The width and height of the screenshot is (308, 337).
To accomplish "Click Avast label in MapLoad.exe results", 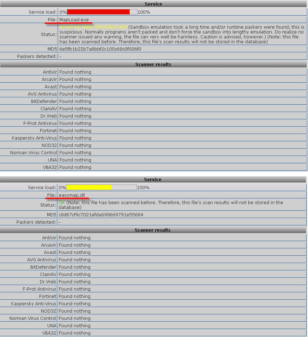I will coord(51,87).
